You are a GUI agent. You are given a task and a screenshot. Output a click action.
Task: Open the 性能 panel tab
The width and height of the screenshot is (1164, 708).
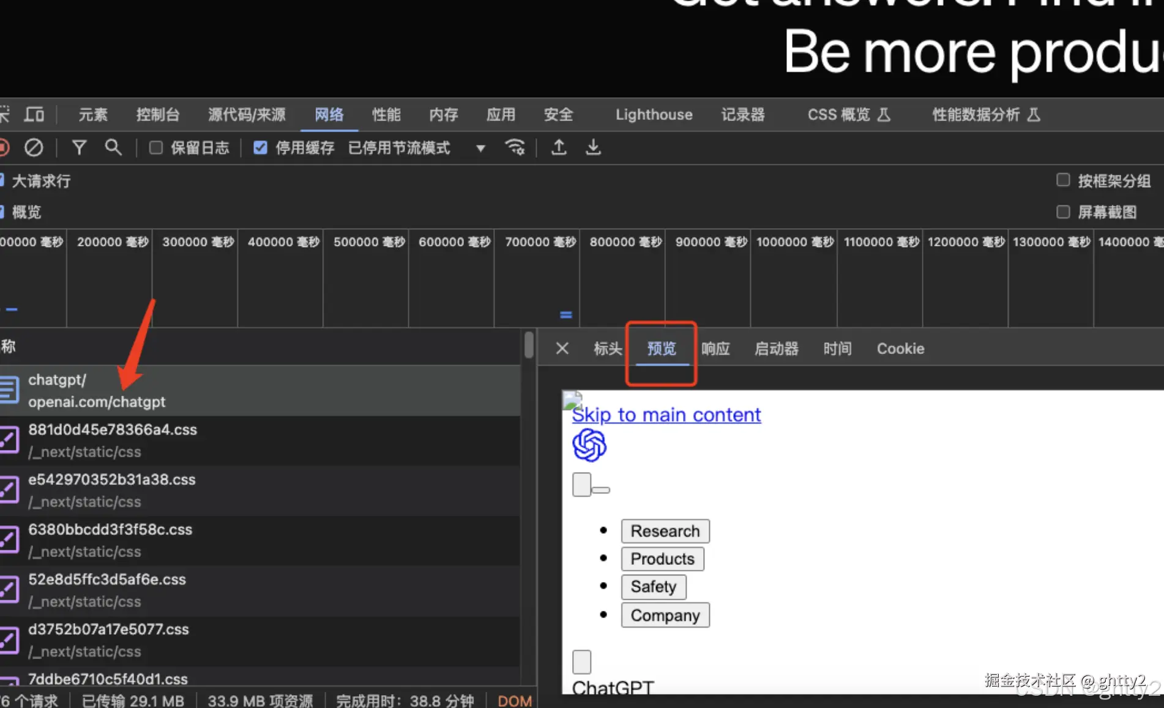(x=386, y=114)
